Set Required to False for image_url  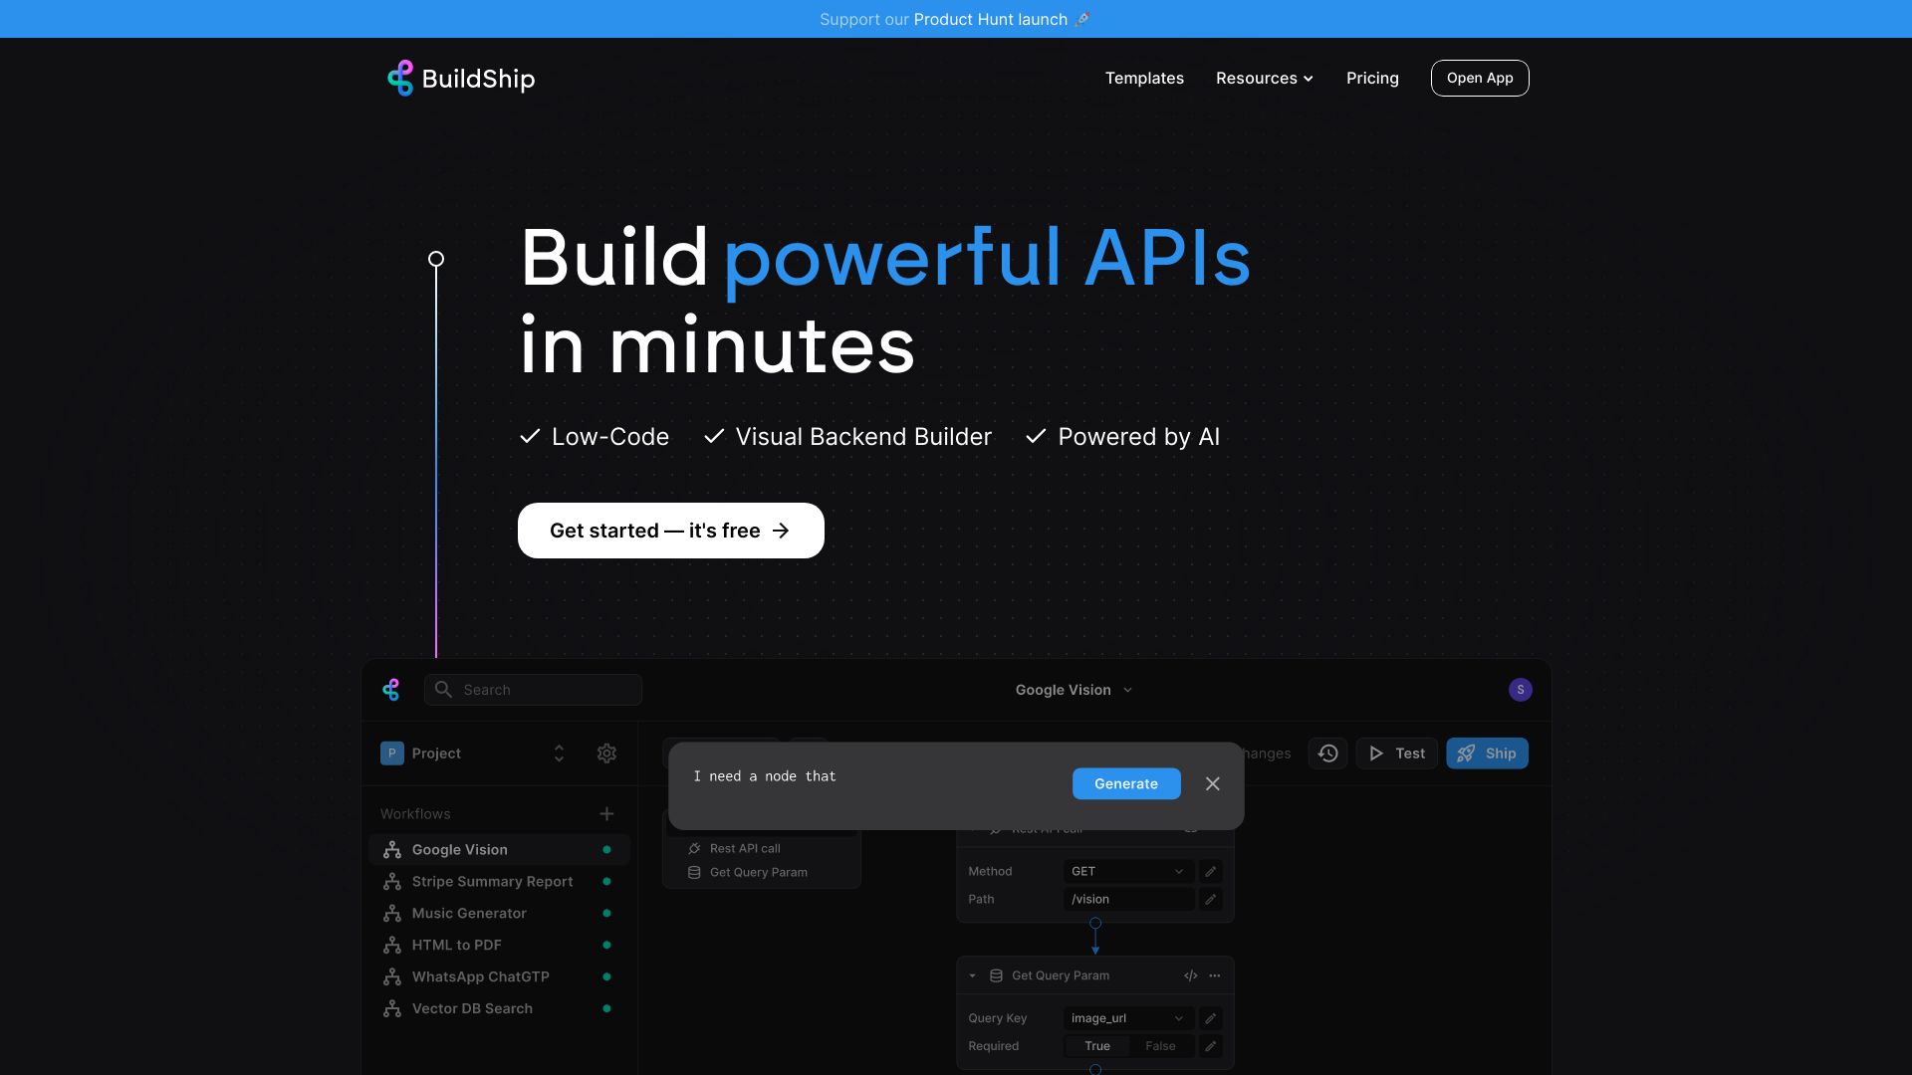[x=1161, y=1046]
